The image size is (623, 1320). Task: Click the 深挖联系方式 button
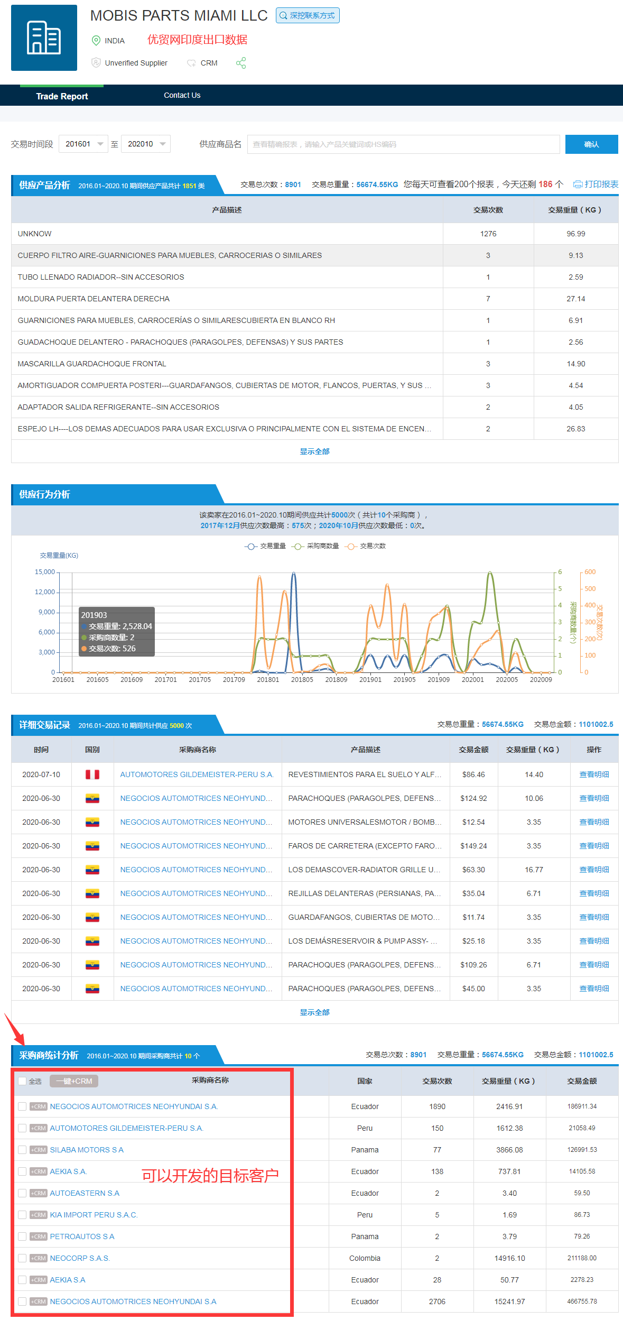click(x=308, y=15)
